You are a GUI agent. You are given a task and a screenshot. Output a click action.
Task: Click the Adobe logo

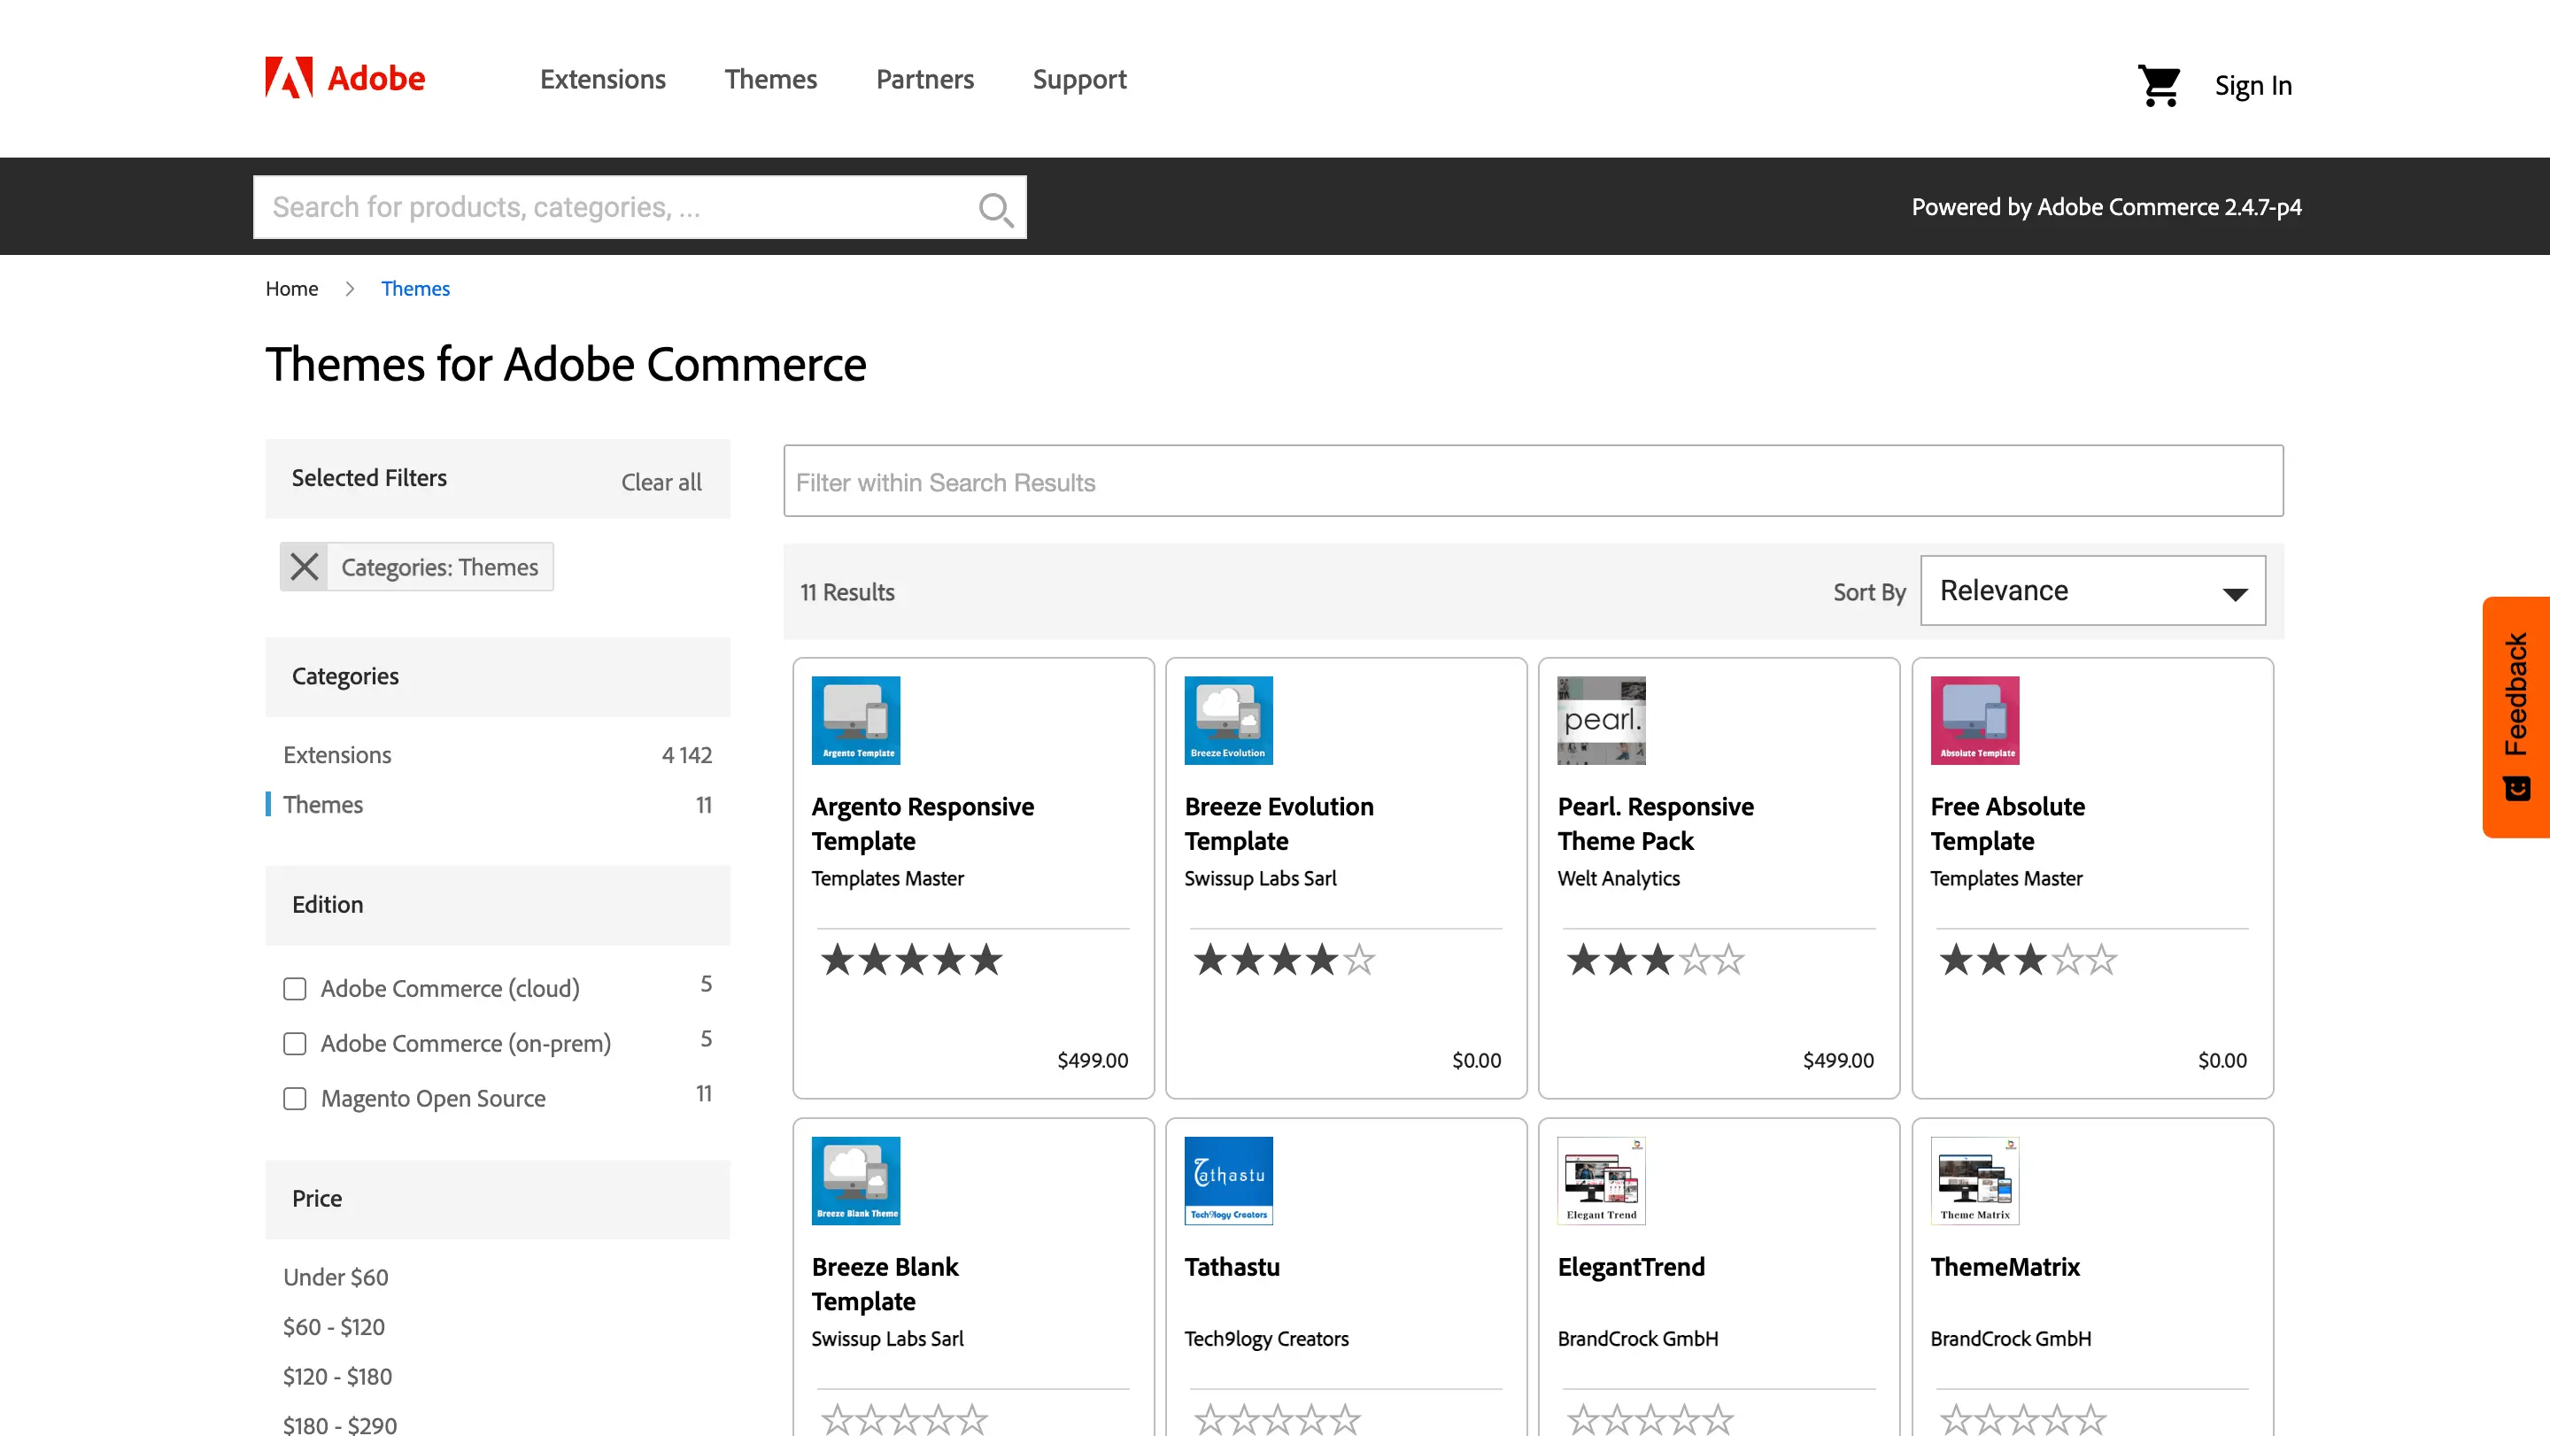coord(344,78)
